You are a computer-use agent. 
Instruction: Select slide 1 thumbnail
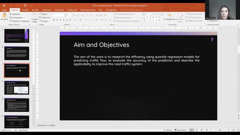(x=16, y=36)
